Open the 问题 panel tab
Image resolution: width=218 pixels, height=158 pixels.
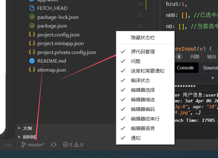pyautogui.click(x=195, y=57)
